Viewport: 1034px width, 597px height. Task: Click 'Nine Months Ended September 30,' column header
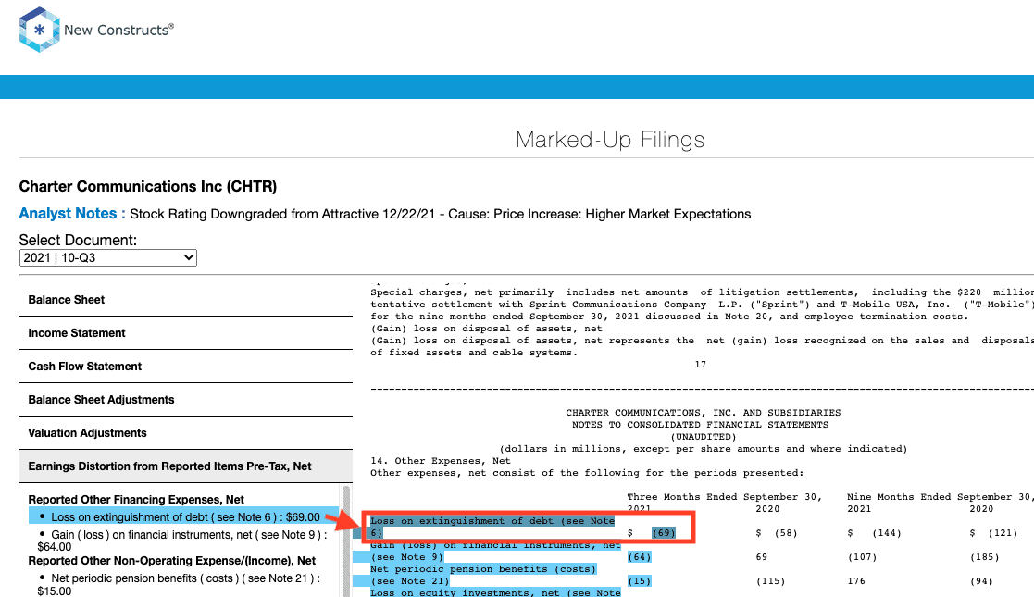939,497
